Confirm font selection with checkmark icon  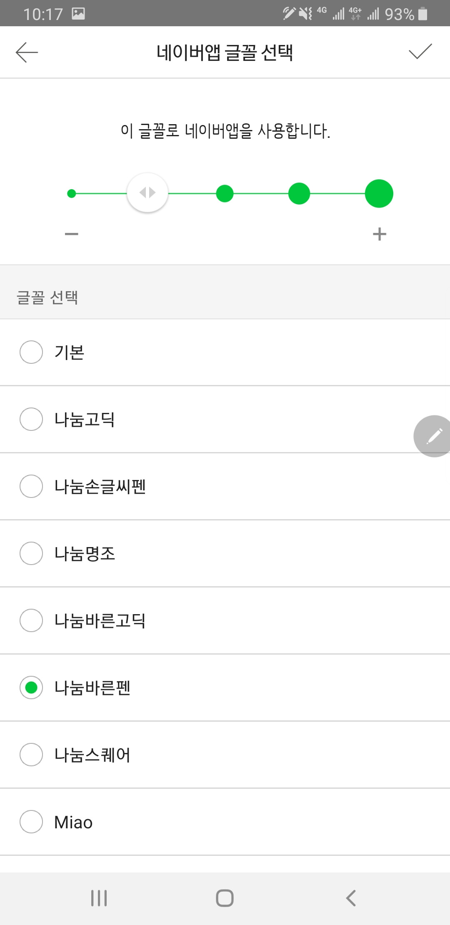point(420,52)
